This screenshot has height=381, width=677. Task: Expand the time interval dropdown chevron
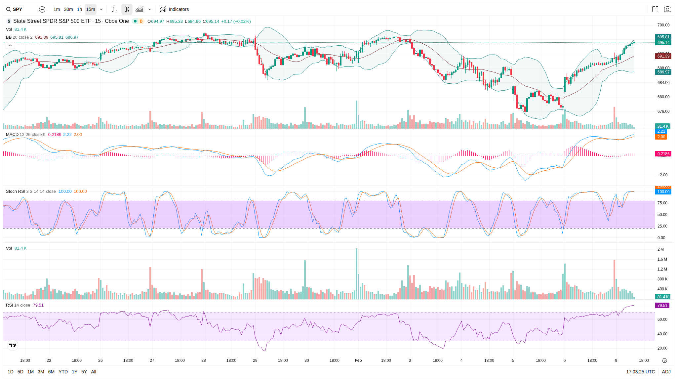[101, 9]
